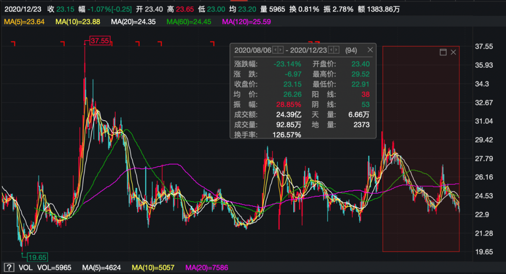This screenshot has height=274, width=506.
Task: Click the 阳线 count 38
Action: pos(365,94)
